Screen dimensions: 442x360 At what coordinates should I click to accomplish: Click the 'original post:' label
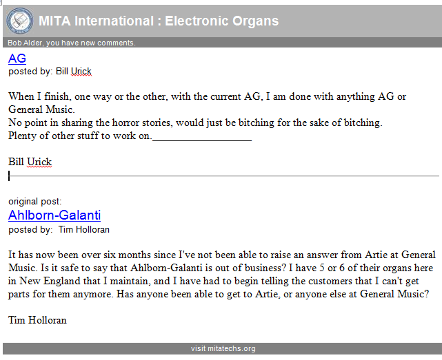pos(35,202)
